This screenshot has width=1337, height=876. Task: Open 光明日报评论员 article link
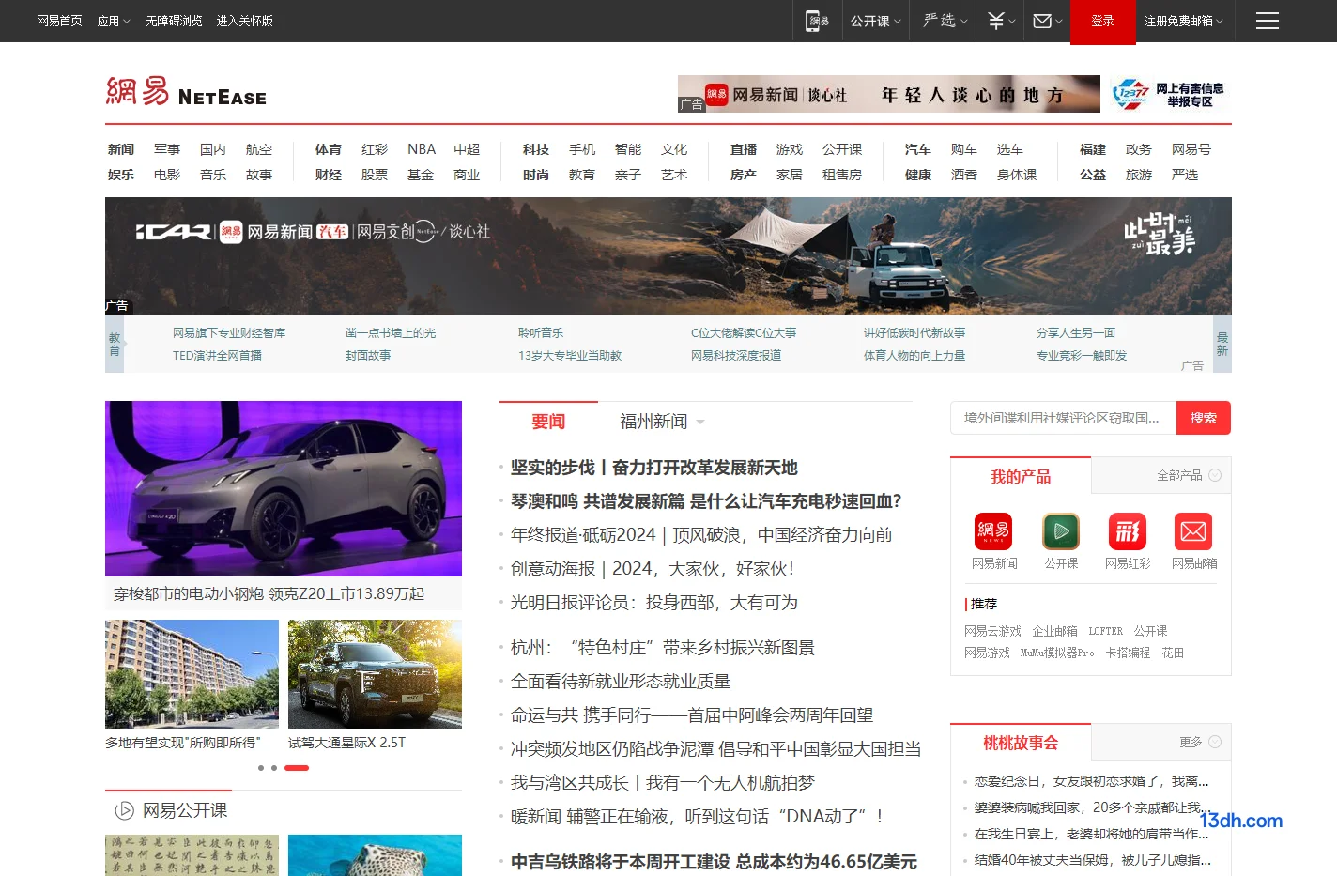tap(654, 603)
